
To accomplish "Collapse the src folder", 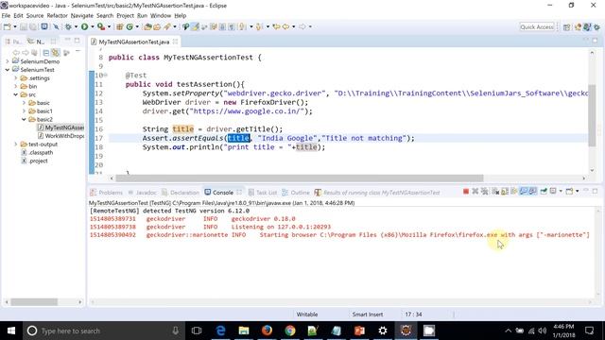I will click(16, 94).
